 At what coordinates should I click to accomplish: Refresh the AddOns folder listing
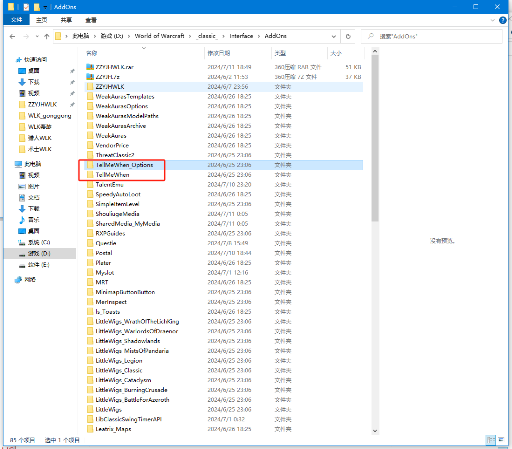[x=348, y=36]
